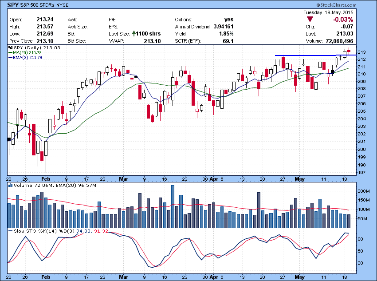The image size is (377, 281).
Task: Click the Volume 72.06M, EMA(20) 96.57M label
Action: (x=55, y=185)
